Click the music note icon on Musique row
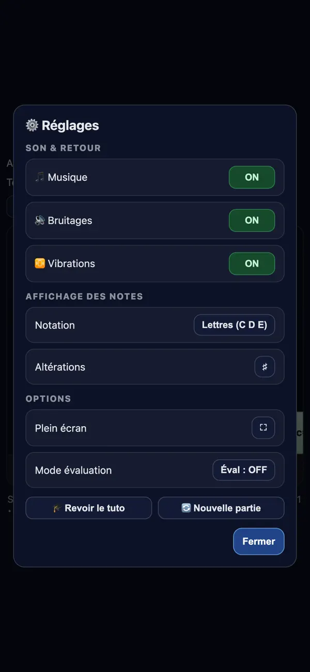The width and height of the screenshot is (310, 672). (x=40, y=177)
